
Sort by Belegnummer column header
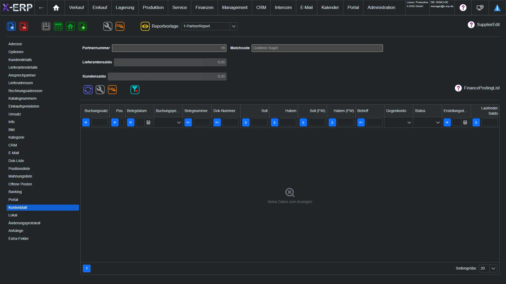(197, 111)
